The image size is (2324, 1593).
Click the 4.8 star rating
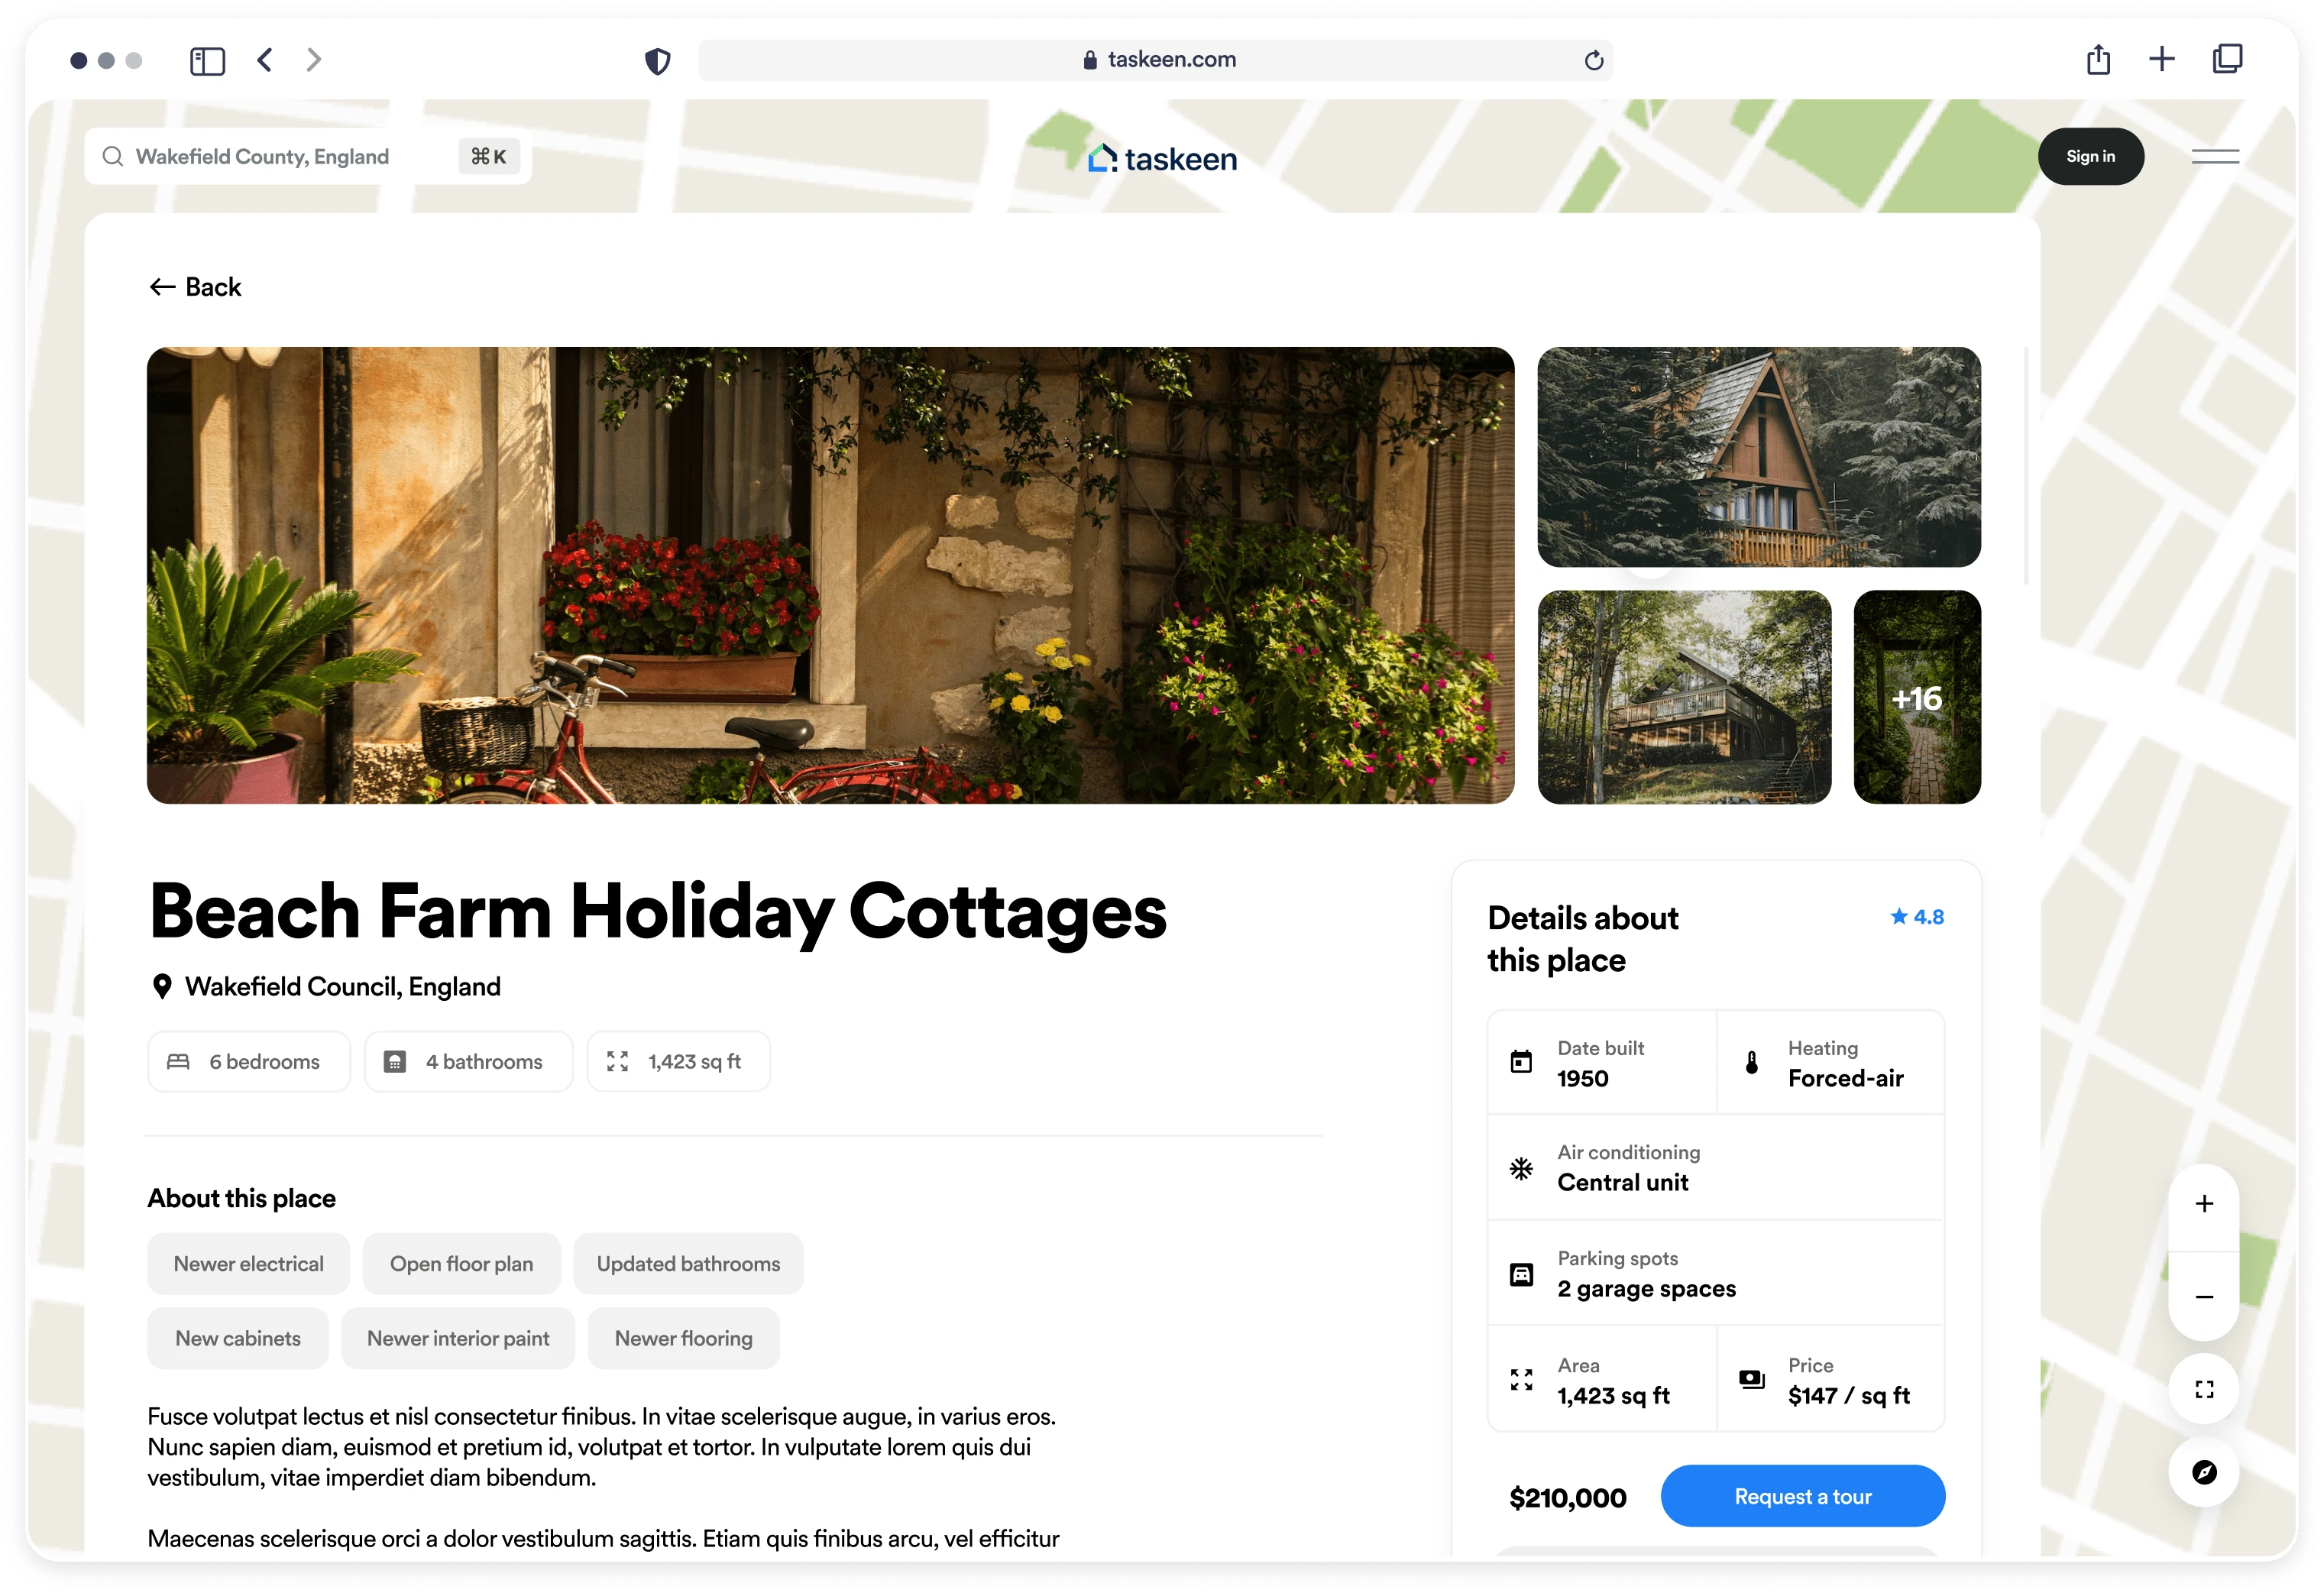coord(1916,916)
